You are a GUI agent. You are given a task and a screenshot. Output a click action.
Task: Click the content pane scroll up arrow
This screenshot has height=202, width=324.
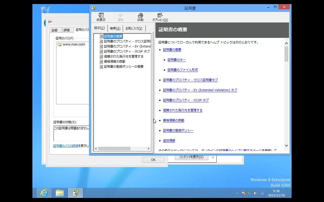pyautogui.click(x=286, y=43)
